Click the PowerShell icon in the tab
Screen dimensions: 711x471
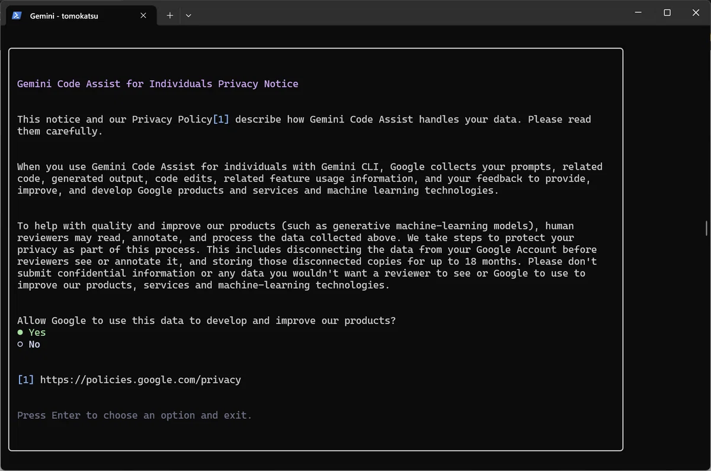click(17, 16)
